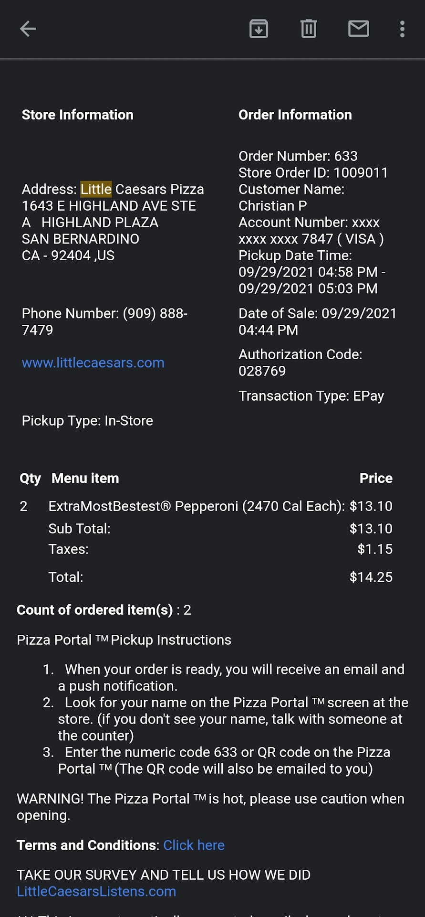This screenshot has height=917, width=425.
Task: Tap the $14.25 total amount
Action: click(x=371, y=577)
